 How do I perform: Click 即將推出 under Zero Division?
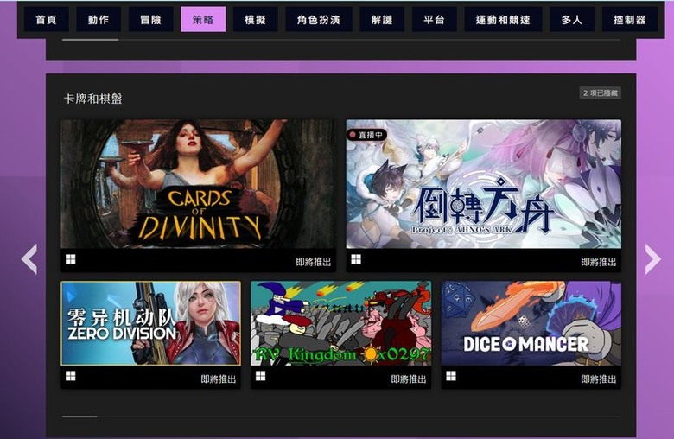point(219,379)
